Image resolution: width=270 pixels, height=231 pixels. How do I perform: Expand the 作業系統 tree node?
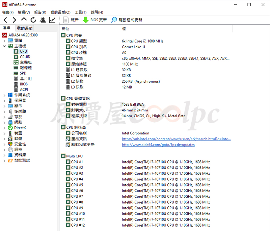click(4, 95)
